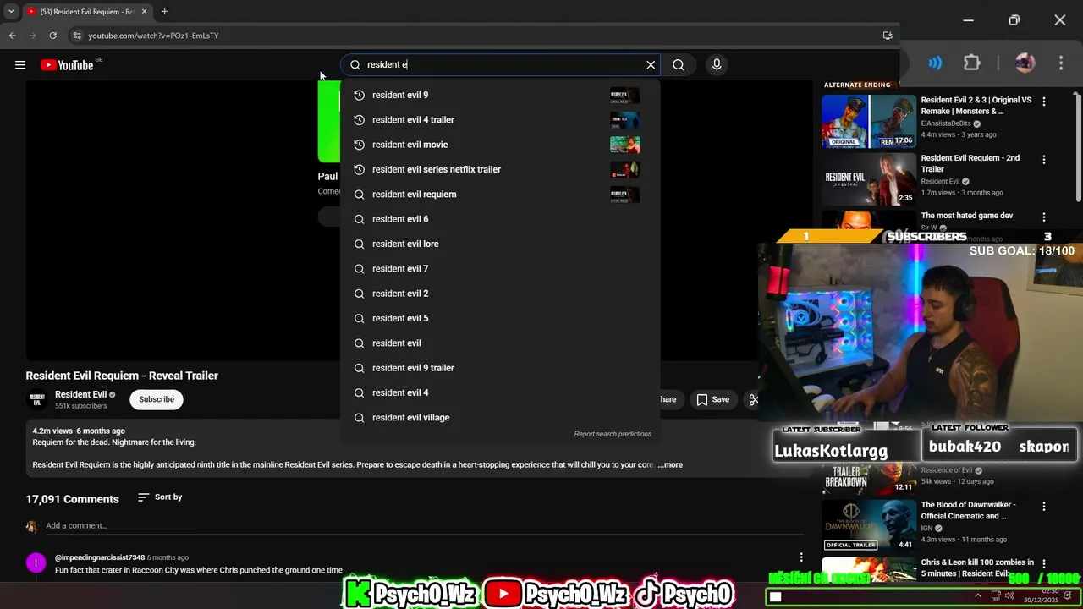Viewport: 1083px width, 609px height.
Task: Choose the "resident evil 5" suggestion
Action: pyautogui.click(x=499, y=318)
